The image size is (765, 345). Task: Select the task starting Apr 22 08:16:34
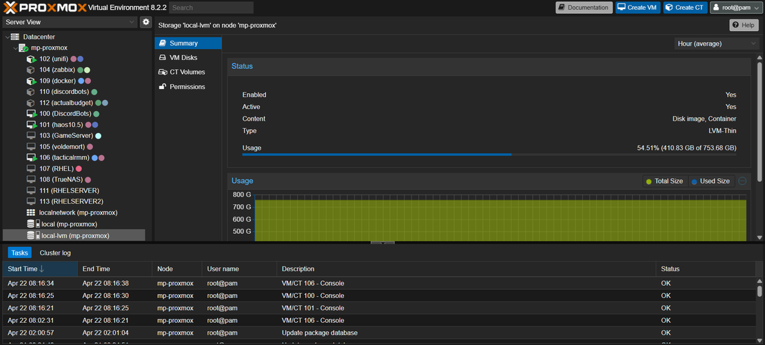click(x=379, y=284)
